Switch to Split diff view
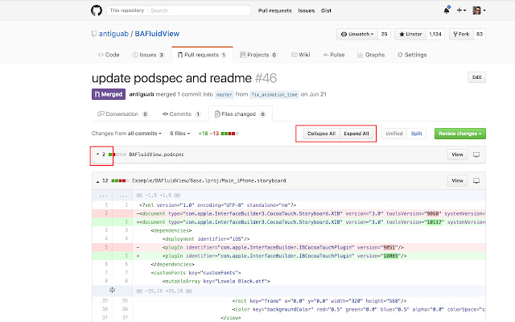Screen dimensions: 515x322 (416, 134)
